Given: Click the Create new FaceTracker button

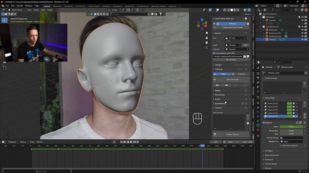Looking at the screenshot, I should pyautogui.click(x=231, y=27).
